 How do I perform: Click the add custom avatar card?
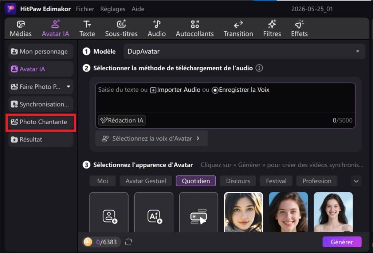coord(109,212)
